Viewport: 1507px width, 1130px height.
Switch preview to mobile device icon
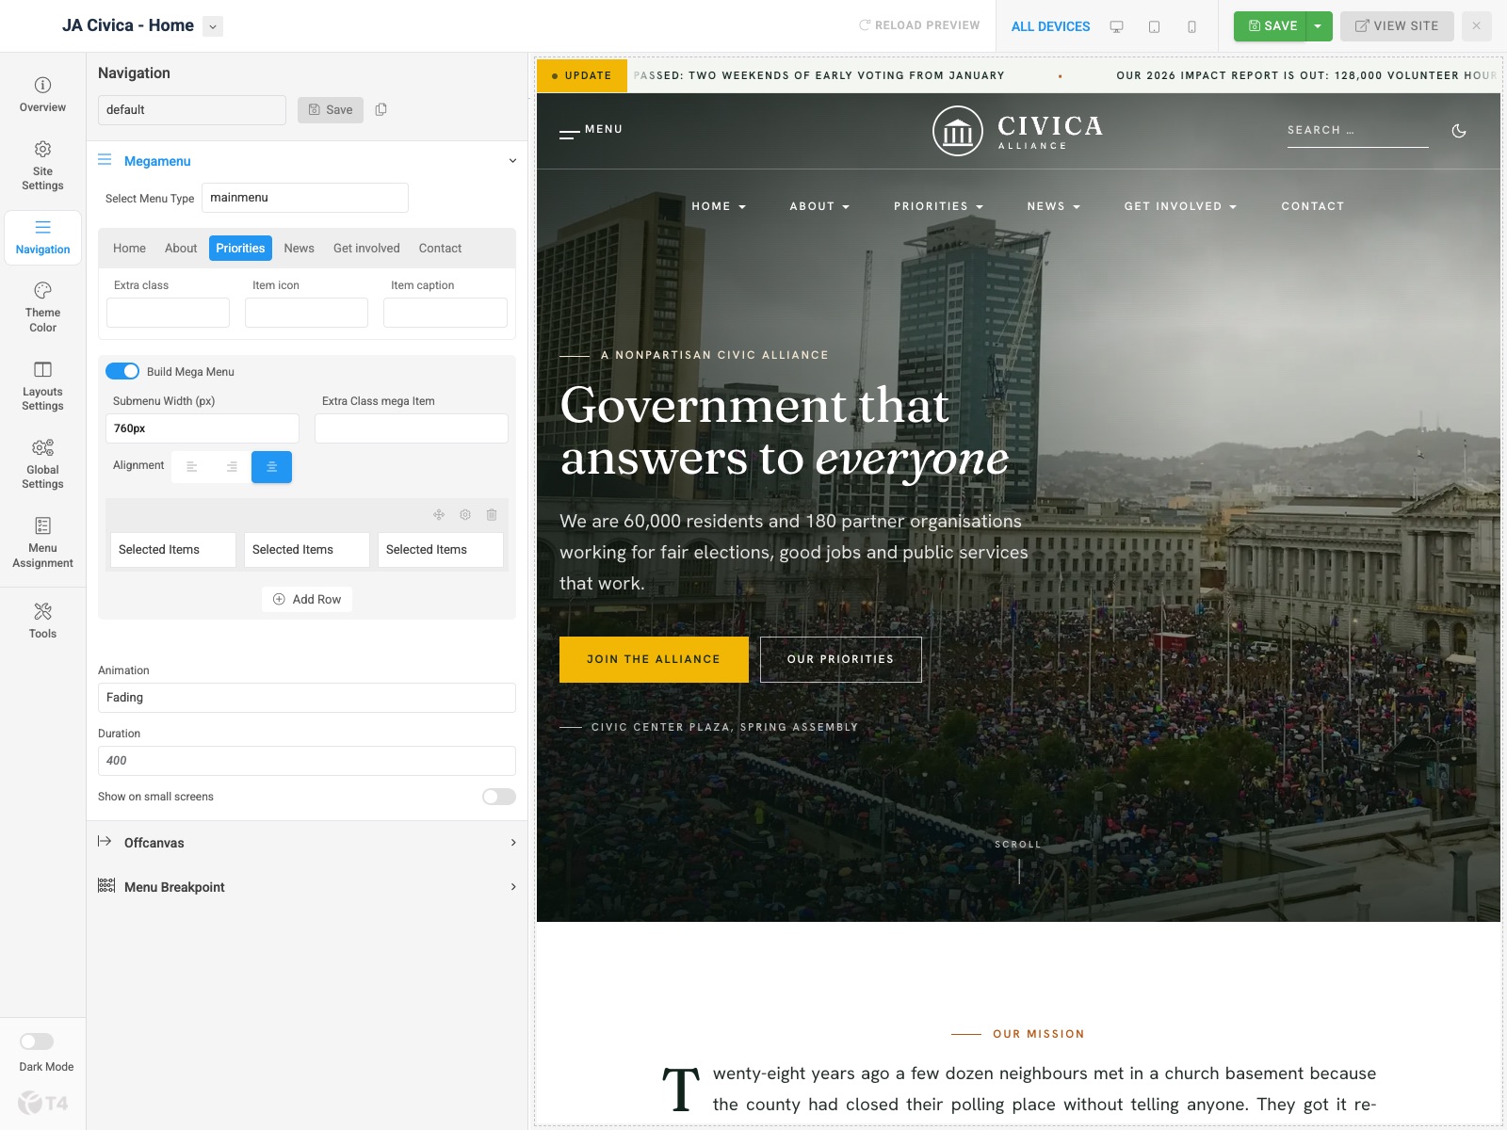1191,26
